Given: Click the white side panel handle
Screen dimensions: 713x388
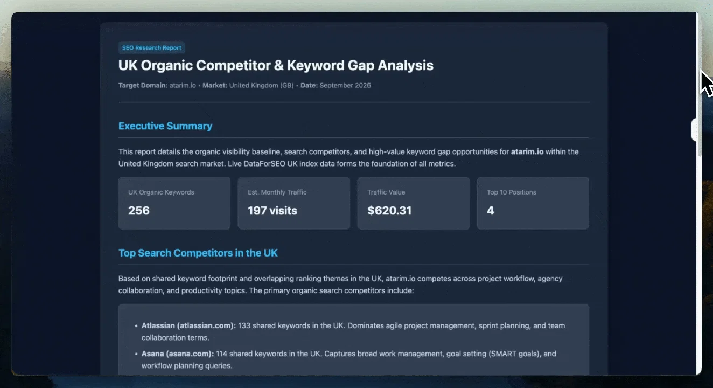Looking at the screenshot, I should [694, 130].
